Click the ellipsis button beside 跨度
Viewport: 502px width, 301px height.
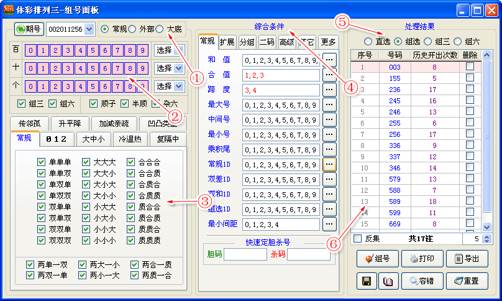329,90
